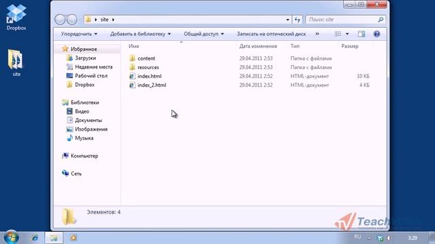Sort by the Размер column header

(x=350, y=46)
